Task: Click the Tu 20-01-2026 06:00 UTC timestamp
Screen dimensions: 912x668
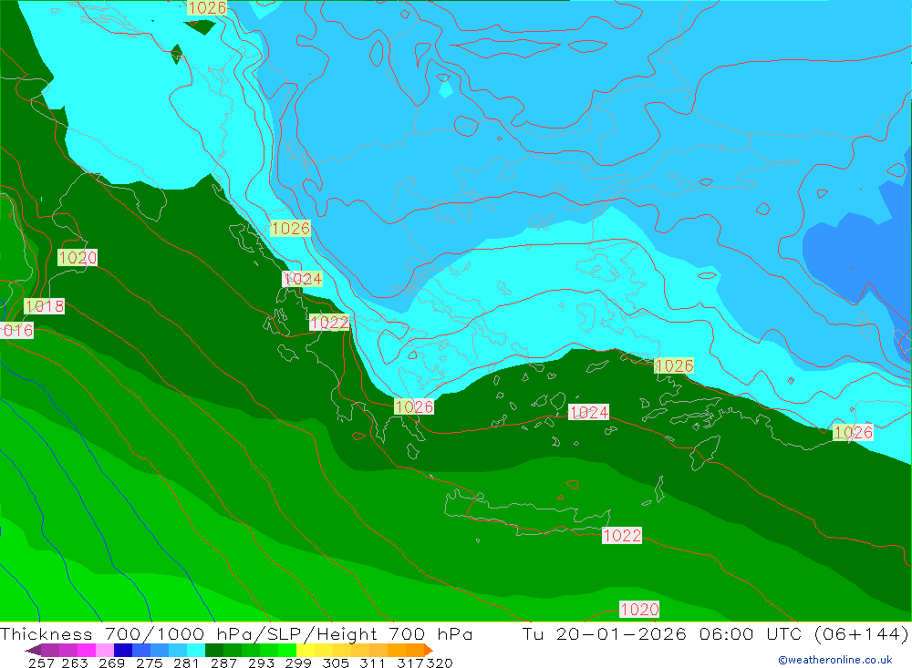Action: click(x=662, y=633)
